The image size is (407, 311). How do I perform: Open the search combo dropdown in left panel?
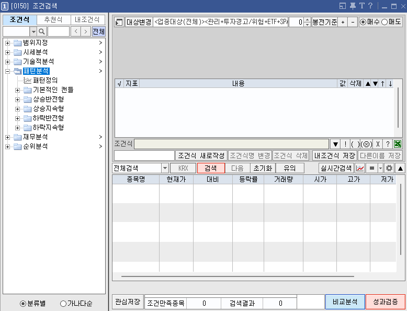(x=33, y=32)
